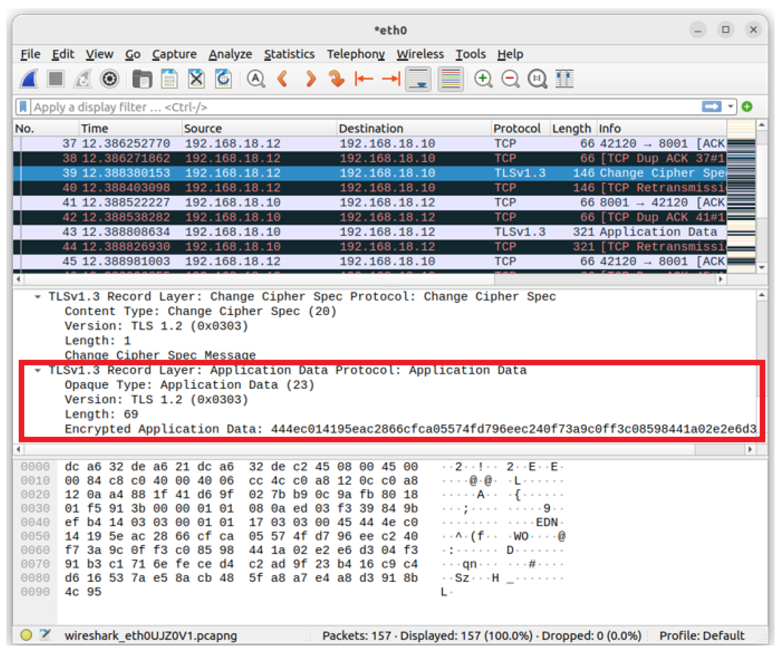The width and height of the screenshot is (782, 657).
Task: Click the stop capture square icon
Action: [56, 79]
